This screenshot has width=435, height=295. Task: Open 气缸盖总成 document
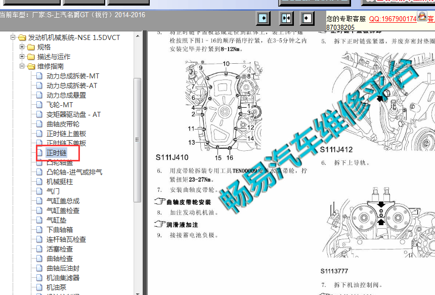[63, 201]
